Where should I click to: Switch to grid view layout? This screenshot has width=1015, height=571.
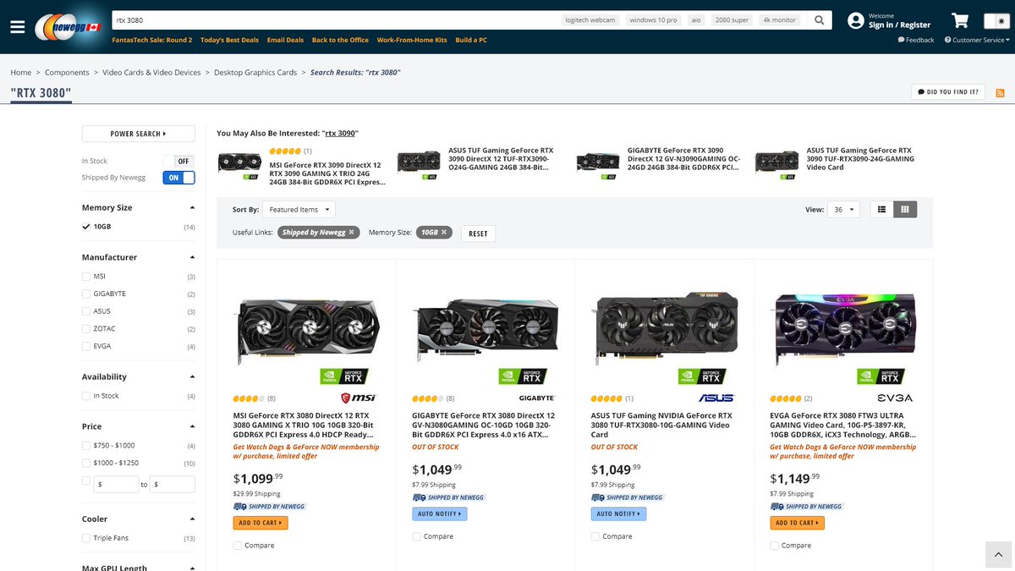tap(904, 209)
